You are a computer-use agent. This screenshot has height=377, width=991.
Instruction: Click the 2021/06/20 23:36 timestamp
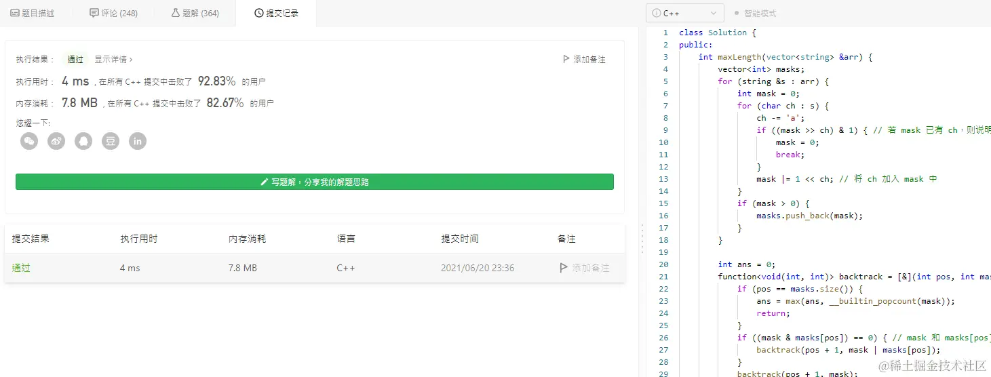click(x=478, y=268)
